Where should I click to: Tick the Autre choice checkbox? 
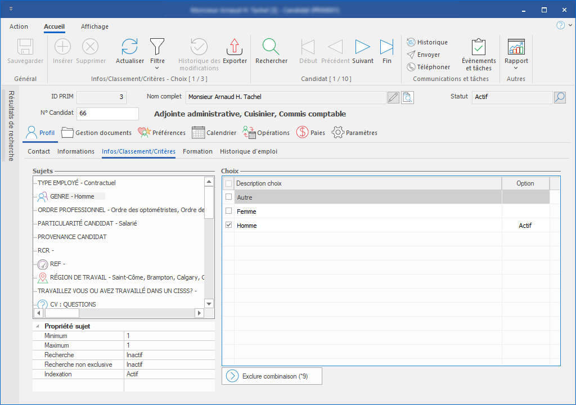coord(228,197)
